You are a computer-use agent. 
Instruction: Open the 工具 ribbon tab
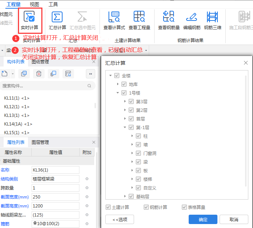click(x=53, y=4)
